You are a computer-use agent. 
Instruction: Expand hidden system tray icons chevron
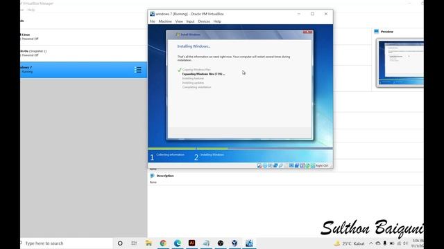[x=371, y=243]
